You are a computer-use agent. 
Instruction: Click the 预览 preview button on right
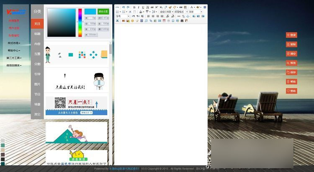[291, 63]
